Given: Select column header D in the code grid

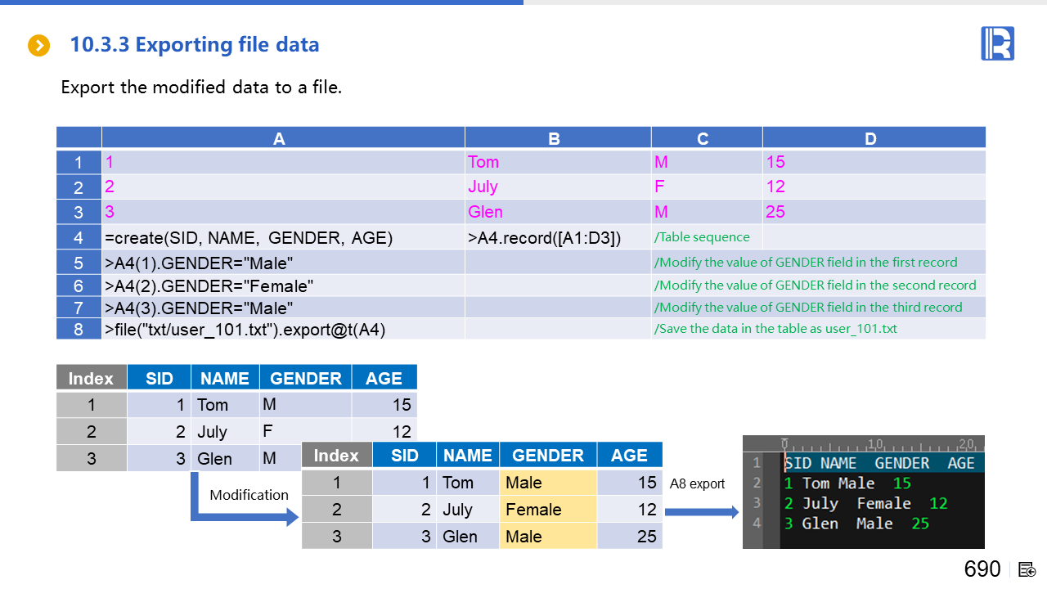Looking at the screenshot, I should coord(870,138).
